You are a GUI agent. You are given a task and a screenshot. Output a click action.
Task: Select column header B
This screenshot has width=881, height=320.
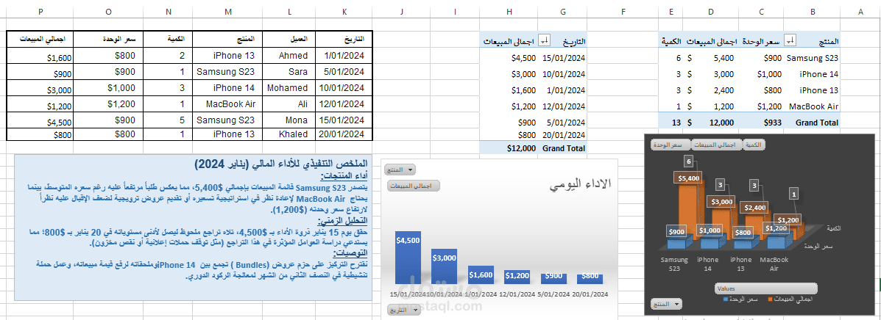(x=813, y=11)
